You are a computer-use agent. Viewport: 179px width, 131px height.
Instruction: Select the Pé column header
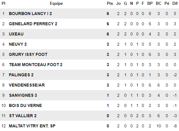click(167, 3)
